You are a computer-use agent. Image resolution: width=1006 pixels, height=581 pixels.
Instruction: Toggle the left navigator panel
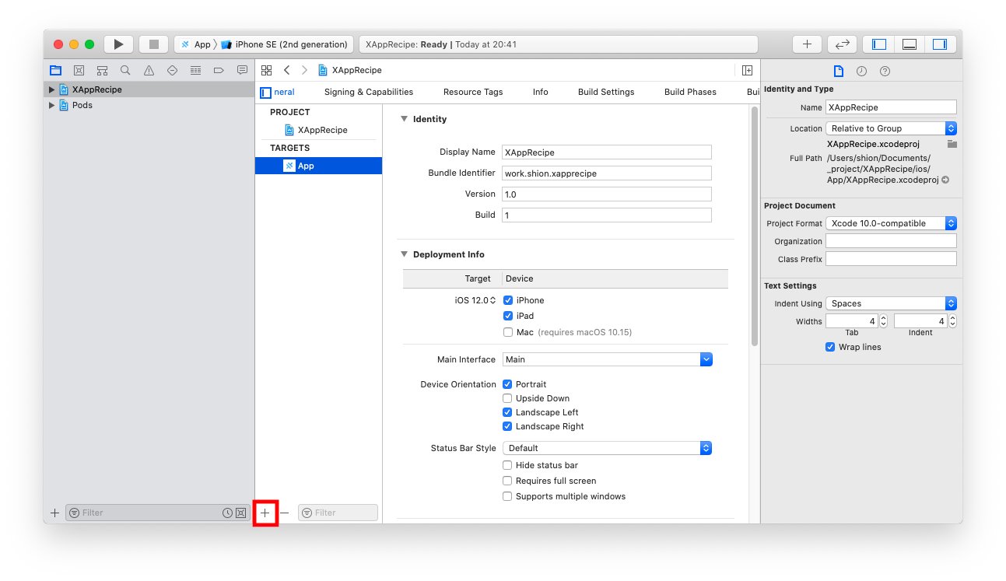[x=879, y=44]
